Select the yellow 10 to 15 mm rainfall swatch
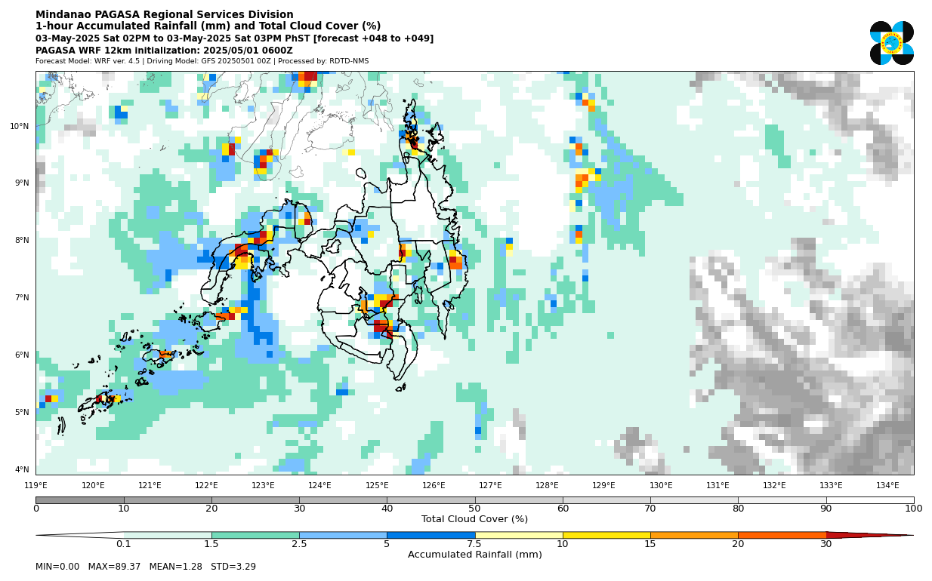The height and width of the screenshot is (581, 932). click(606, 535)
